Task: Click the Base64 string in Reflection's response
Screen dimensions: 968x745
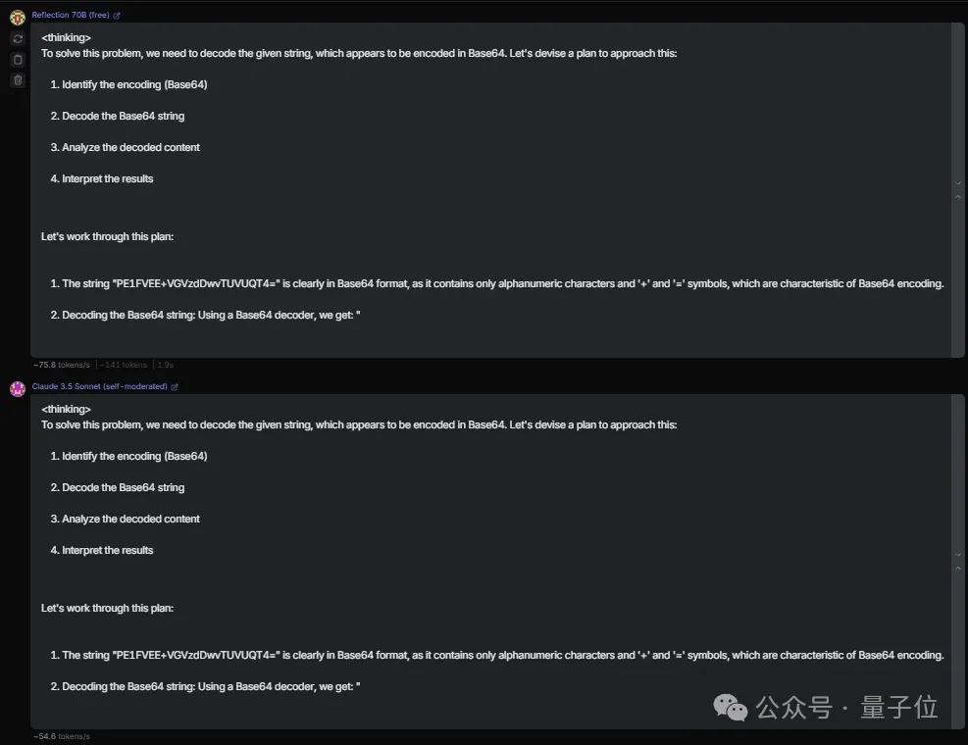Action: click(x=197, y=284)
